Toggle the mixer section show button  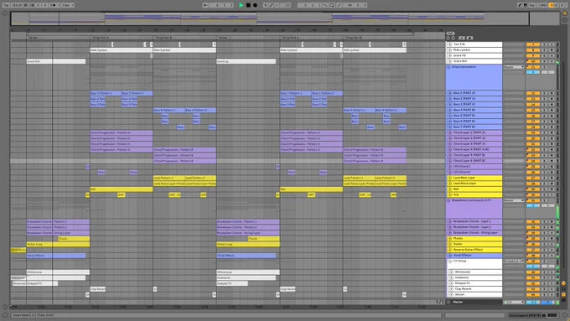click(564, 294)
